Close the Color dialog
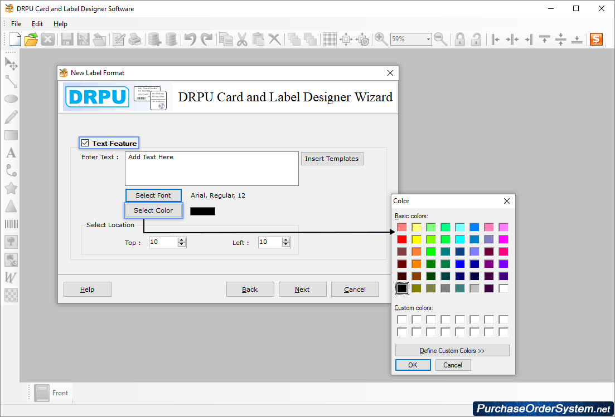 pyautogui.click(x=507, y=201)
